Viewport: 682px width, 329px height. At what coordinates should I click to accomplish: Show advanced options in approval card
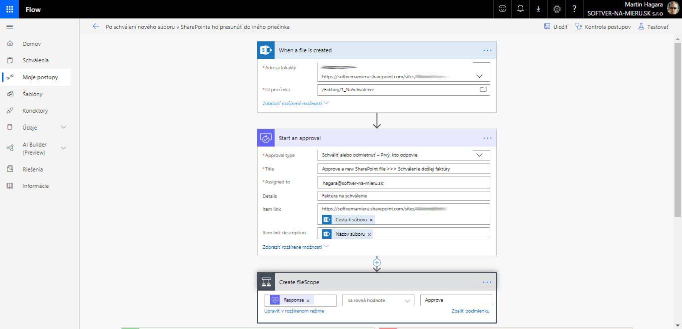pyautogui.click(x=296, y=247)
